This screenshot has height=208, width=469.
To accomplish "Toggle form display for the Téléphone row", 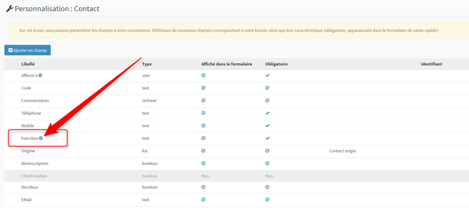I will point(203,113).
